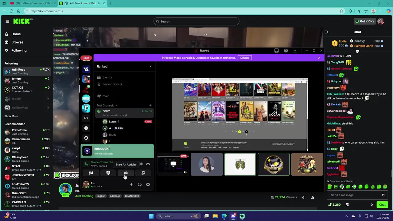The height and width of the screenshot is (221, 393).
Task: Open temqrr channel in sidebar
Action: coord(27,80)
